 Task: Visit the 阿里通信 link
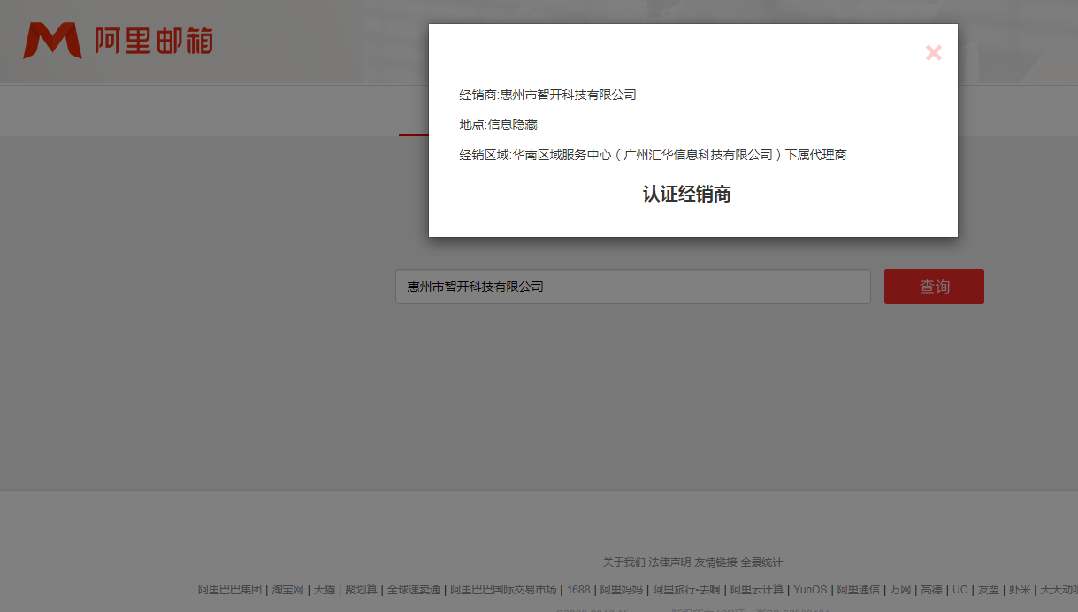[x=858, y=590]
